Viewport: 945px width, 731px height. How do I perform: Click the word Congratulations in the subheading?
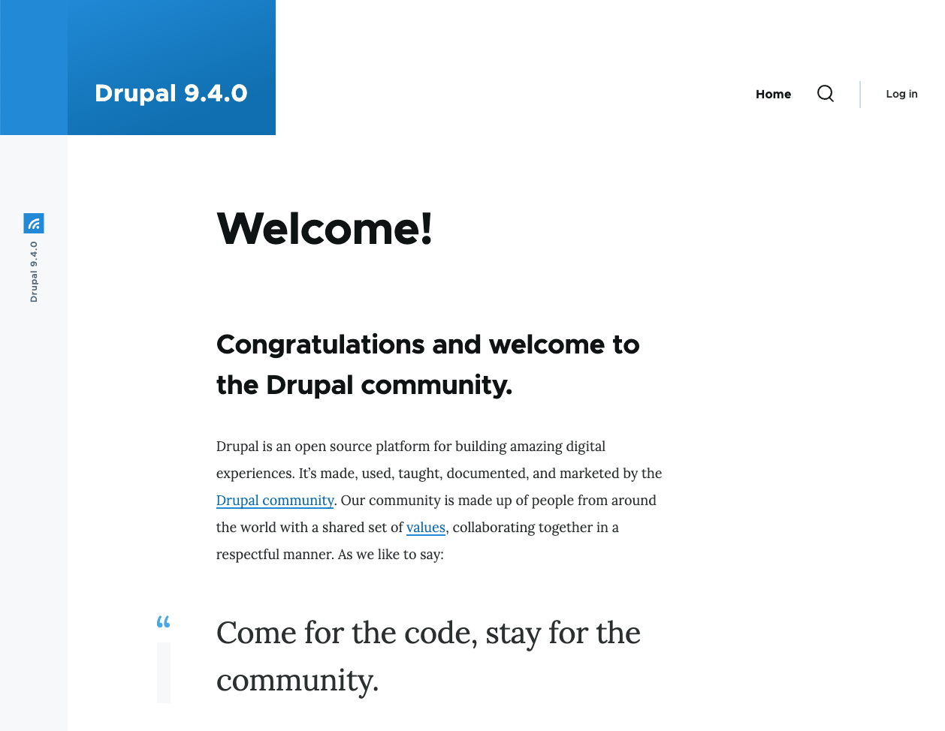point(321,344)
